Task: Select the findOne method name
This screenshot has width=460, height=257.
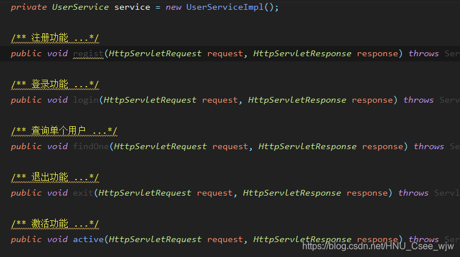Action: [91, 146]
